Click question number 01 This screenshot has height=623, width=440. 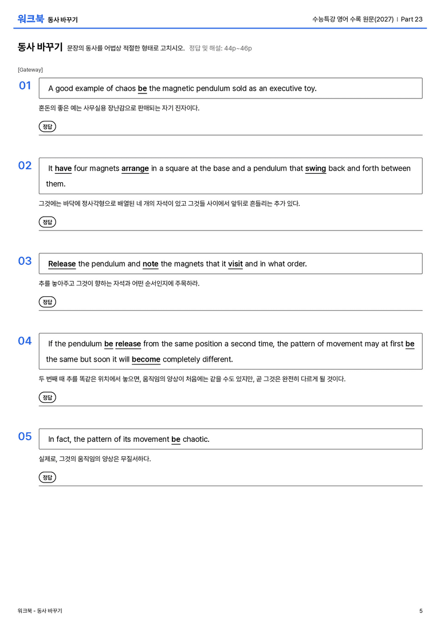(x=25, y=85)
